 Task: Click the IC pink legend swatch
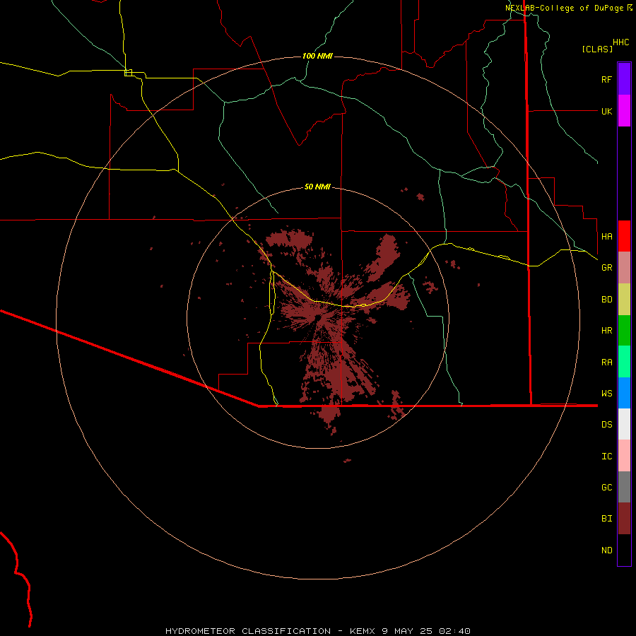coord(624,456)
